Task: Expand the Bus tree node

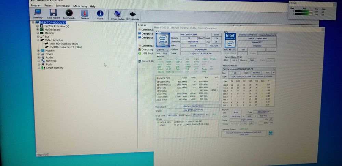Action: 38,37
